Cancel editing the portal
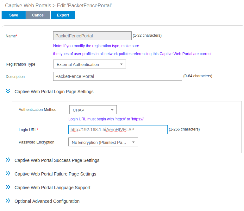The image size is (244, 211). (38, 15)
